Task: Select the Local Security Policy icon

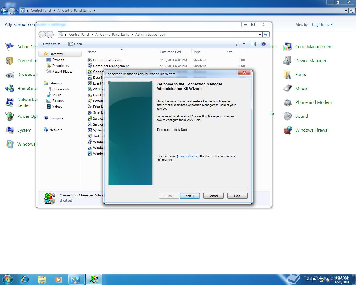Action: click(90, 95)
